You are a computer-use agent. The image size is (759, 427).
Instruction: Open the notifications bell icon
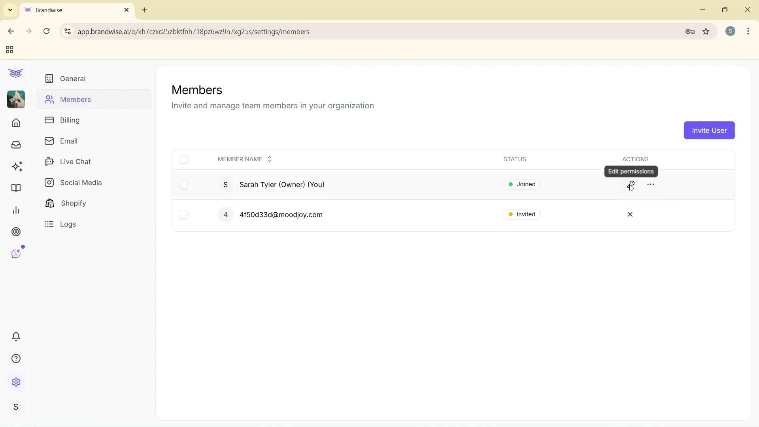click(16, 336)
